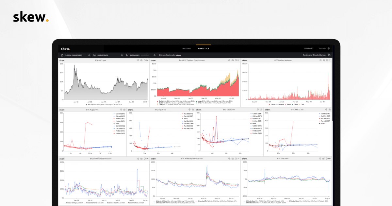Click the circular icon beside camera on BTC Sep20 Vol
This screenshot has height=206, width=392.
pos(190,110)
